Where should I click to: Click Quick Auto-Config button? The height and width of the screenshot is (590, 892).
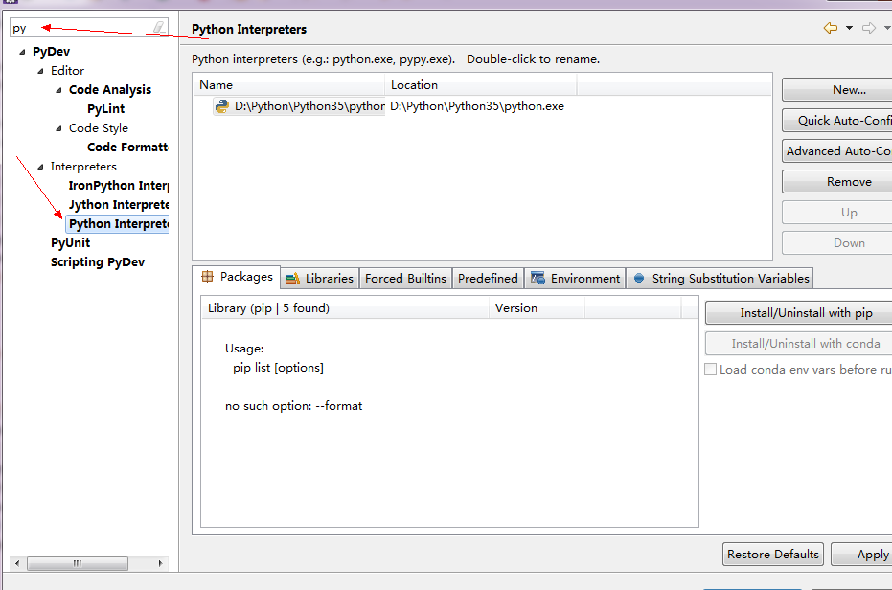(836, 121)
